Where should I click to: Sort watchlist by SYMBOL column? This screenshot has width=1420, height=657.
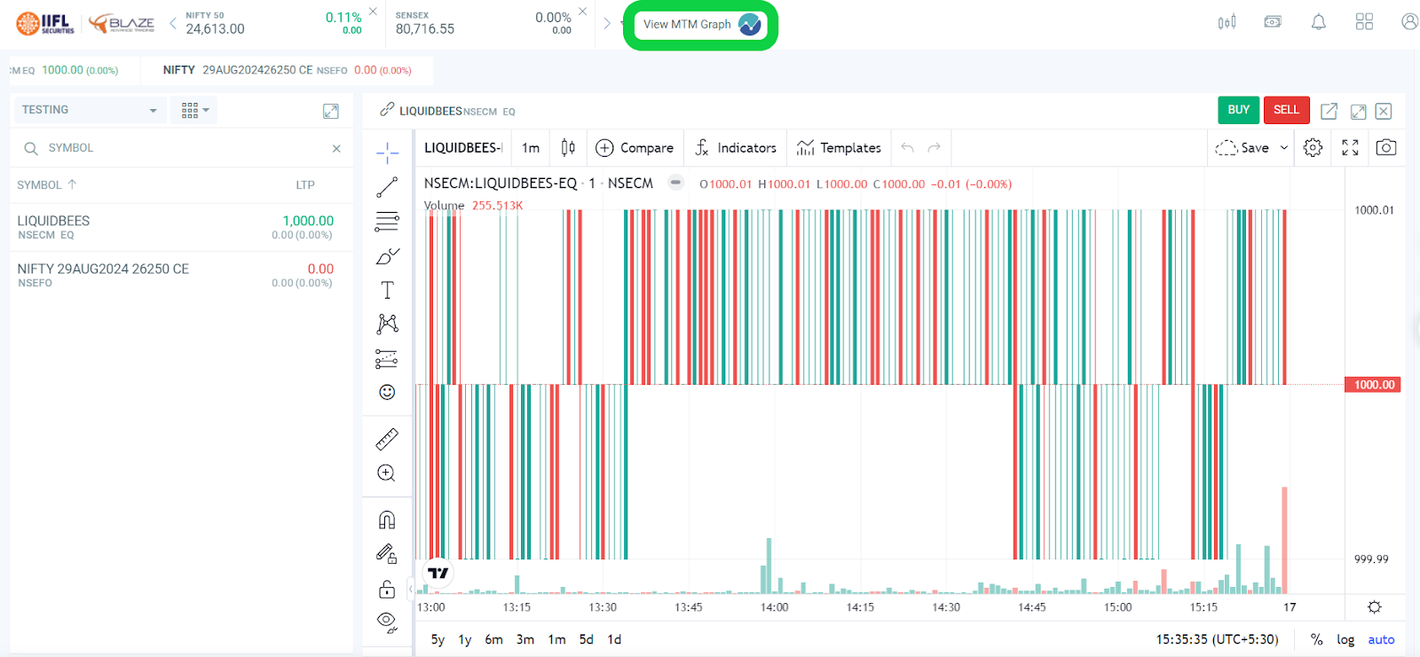point(46,184)
